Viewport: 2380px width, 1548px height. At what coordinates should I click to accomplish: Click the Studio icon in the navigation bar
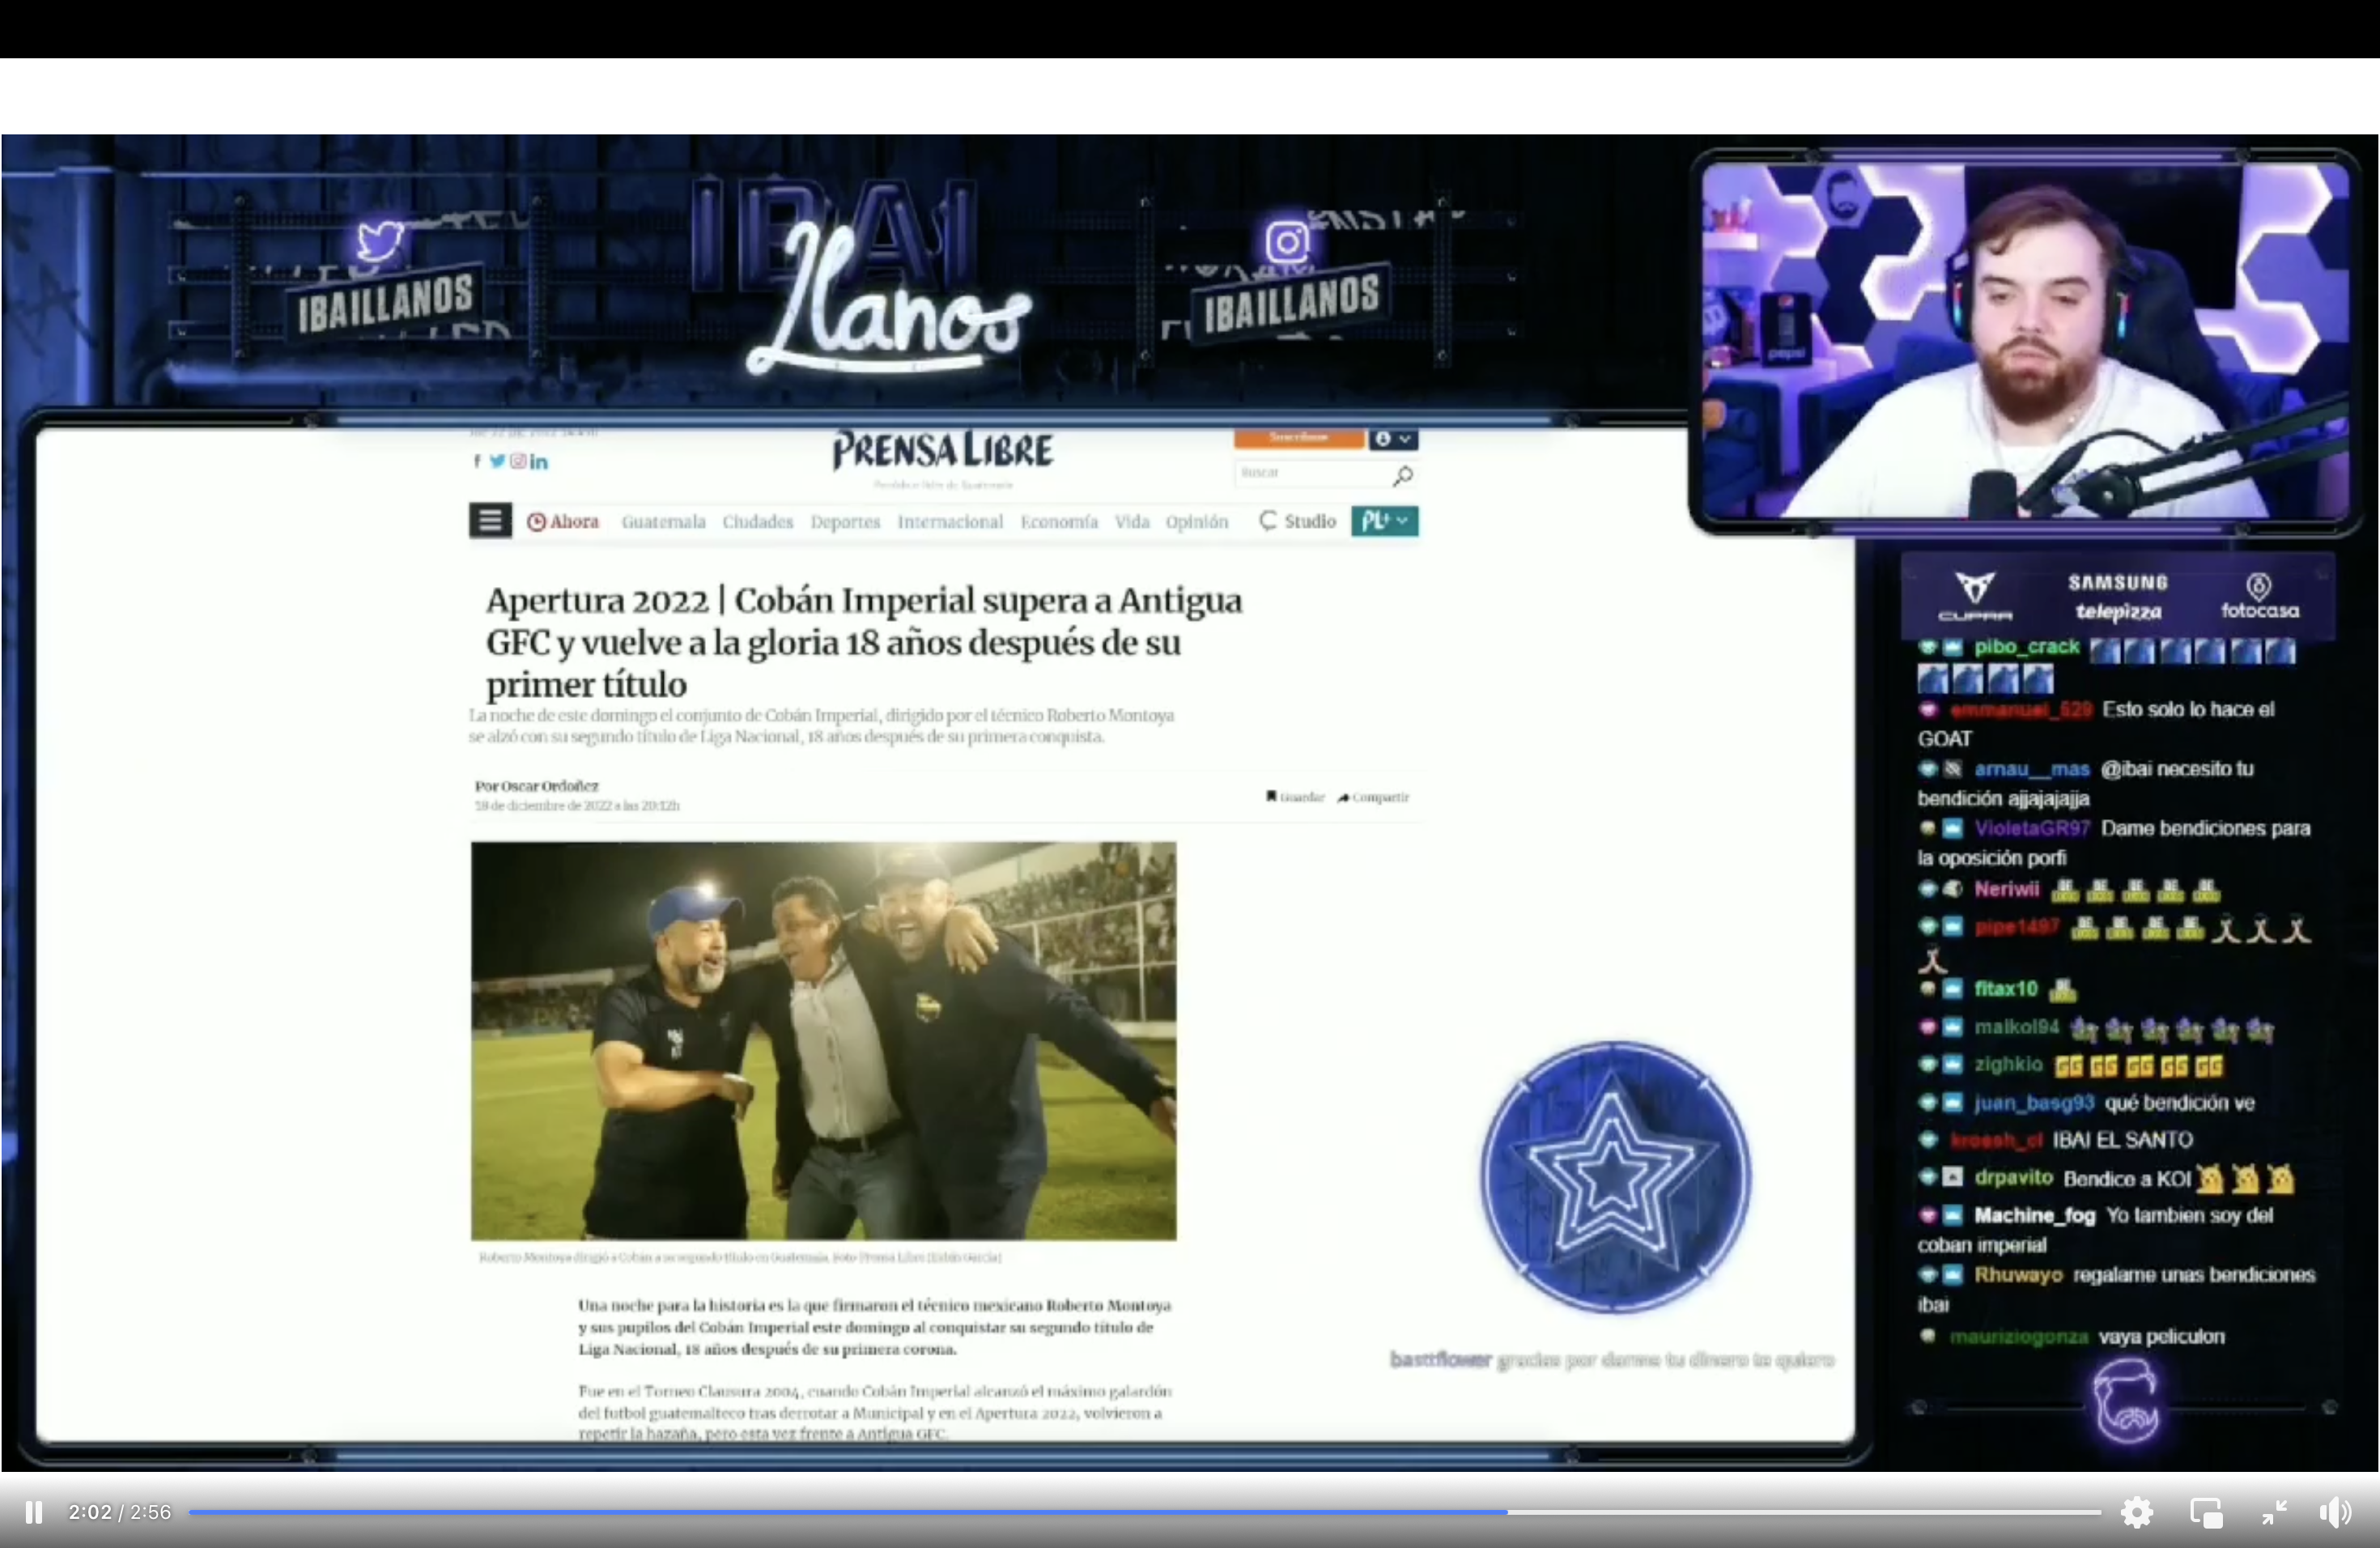(1296, 522)
